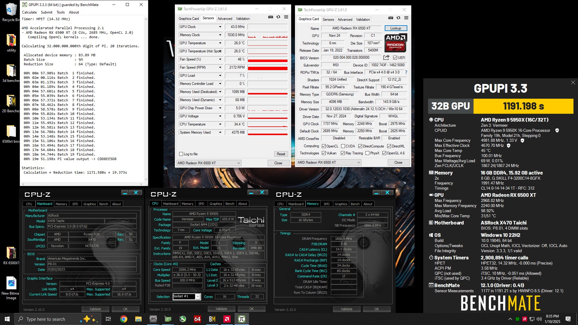Expand the GPU Clock sensor dropdown
The image size is (578, 325).
tap(220, 27)
